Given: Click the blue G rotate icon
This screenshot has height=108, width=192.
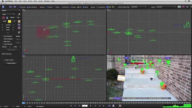Looking at the screenshot, I should 19,25.
